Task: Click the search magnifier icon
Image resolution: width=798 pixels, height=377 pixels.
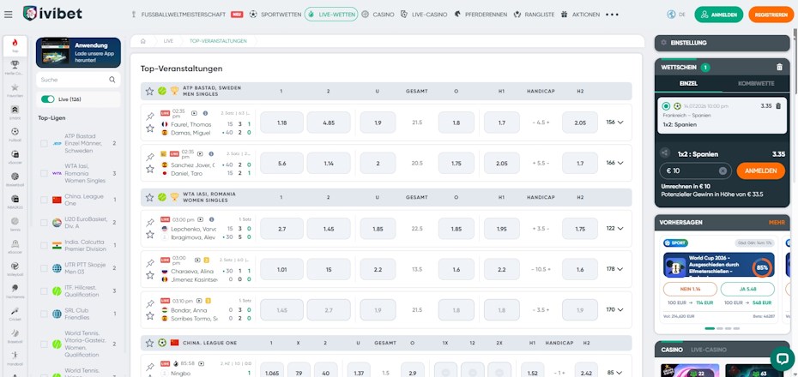Action: point(112,80)
